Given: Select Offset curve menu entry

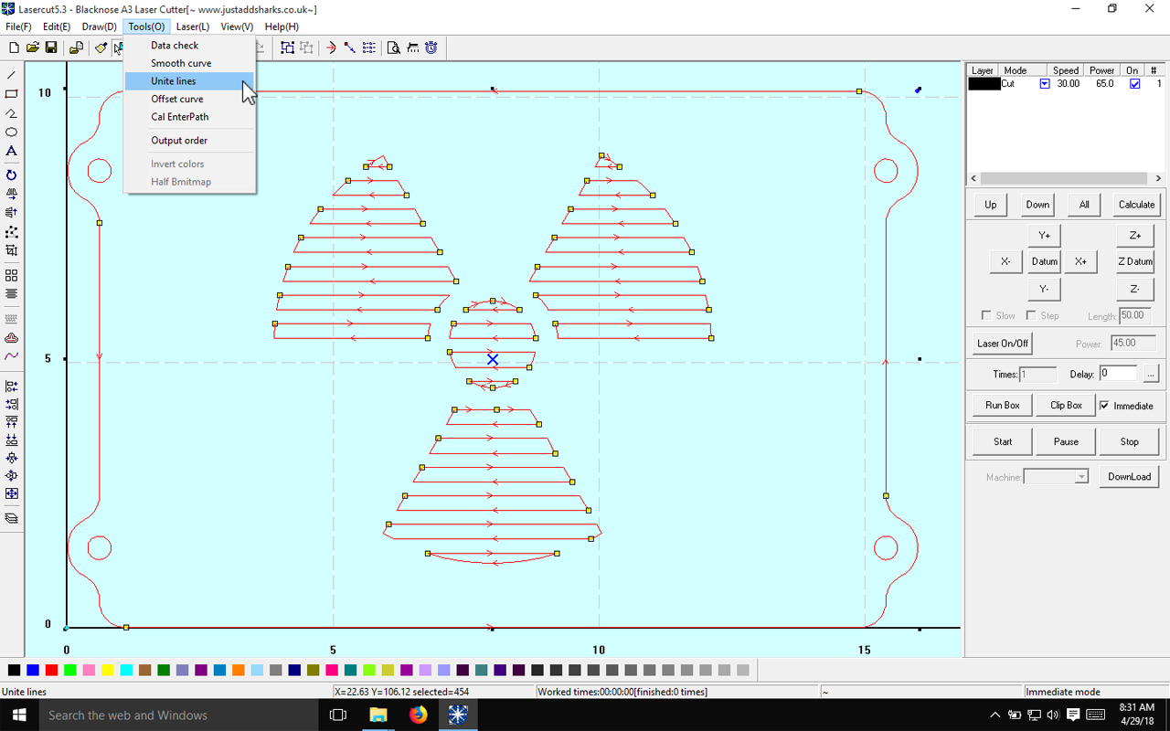Looking at the screenshot, I should pos(177,99).
